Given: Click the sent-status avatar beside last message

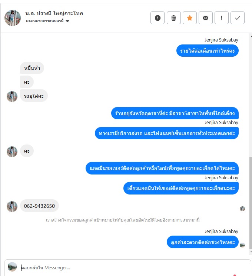Looking at the screenshot, I should [x=242, y=245].
